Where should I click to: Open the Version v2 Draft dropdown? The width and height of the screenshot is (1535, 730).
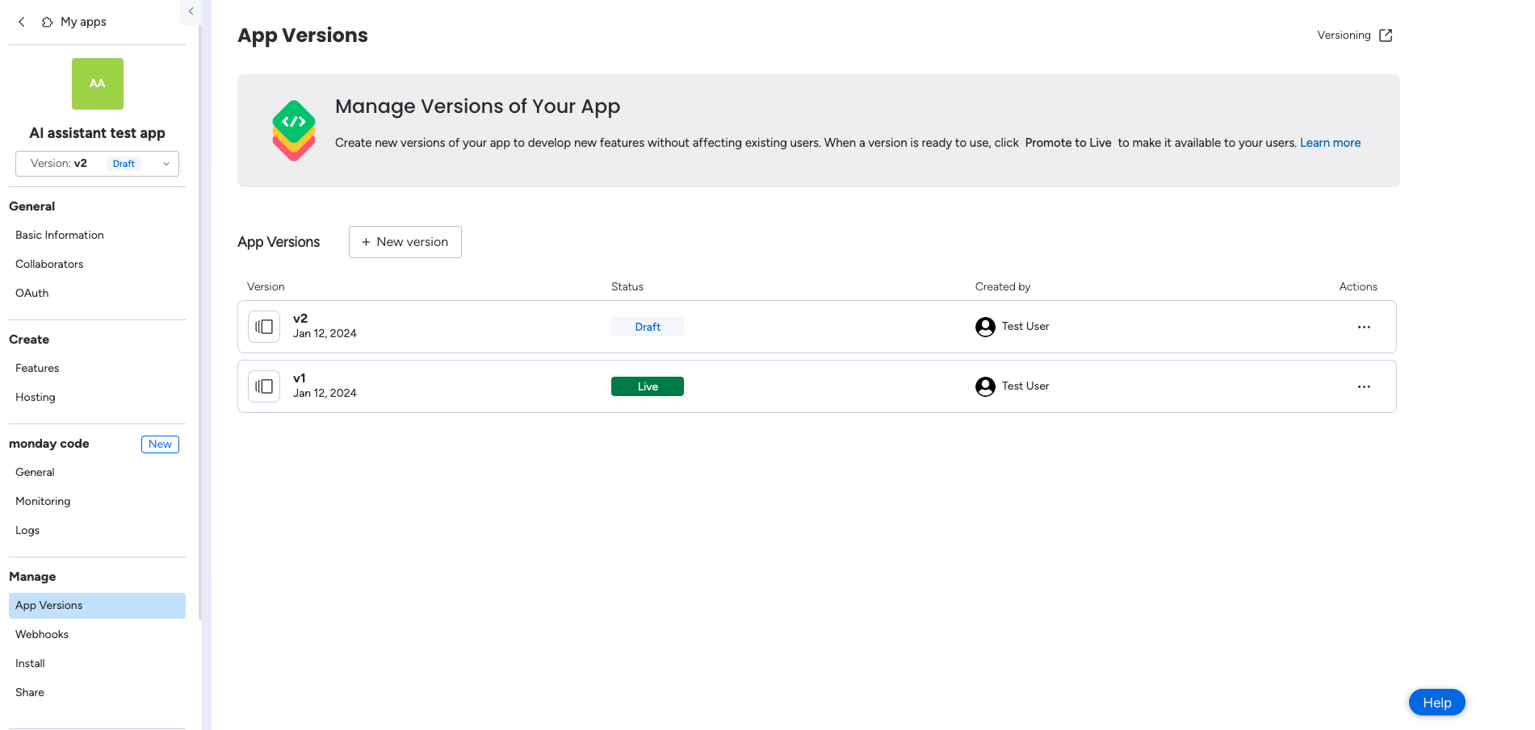pos(97,163)
